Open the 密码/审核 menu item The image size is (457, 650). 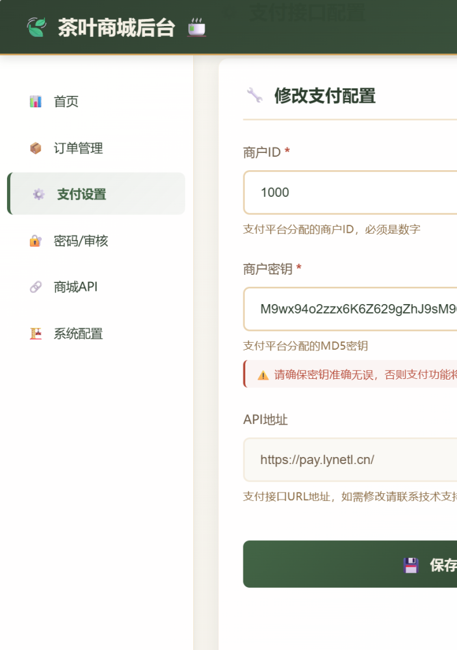click(96, 241)
